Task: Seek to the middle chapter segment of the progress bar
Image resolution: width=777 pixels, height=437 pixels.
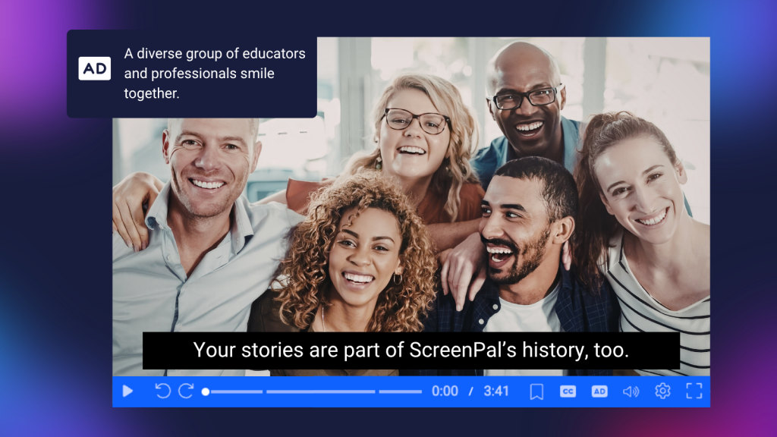Action: point(321,392)
